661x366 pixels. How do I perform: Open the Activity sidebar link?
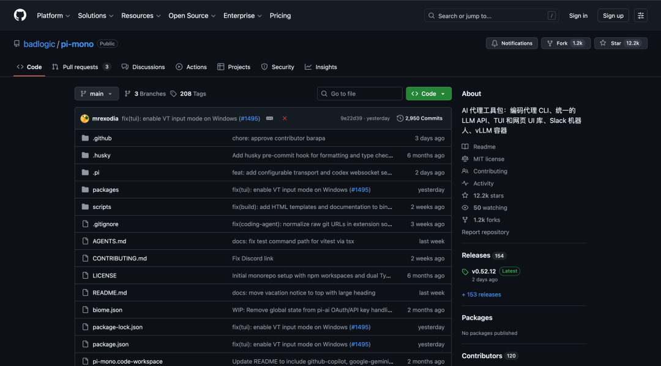478,183
